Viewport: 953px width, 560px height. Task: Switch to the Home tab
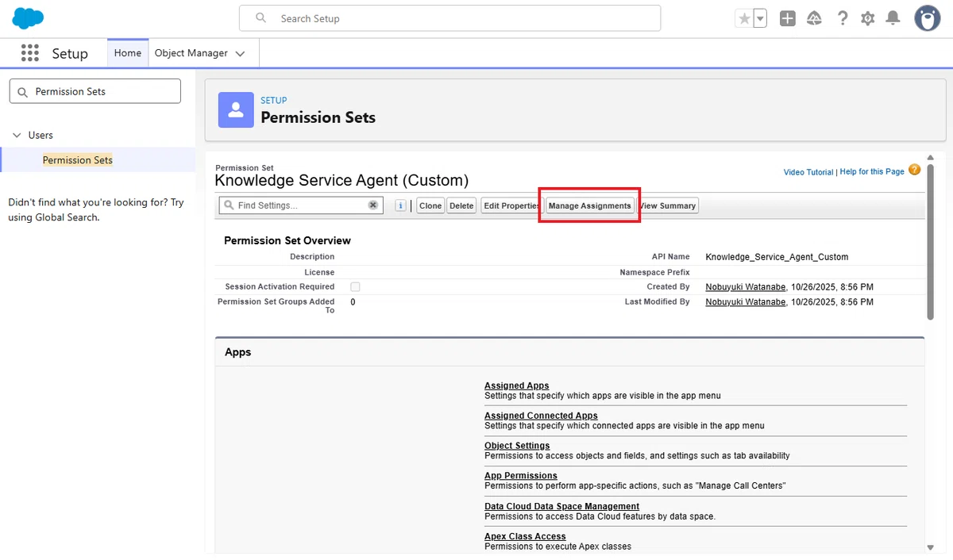tap(128, 53)
